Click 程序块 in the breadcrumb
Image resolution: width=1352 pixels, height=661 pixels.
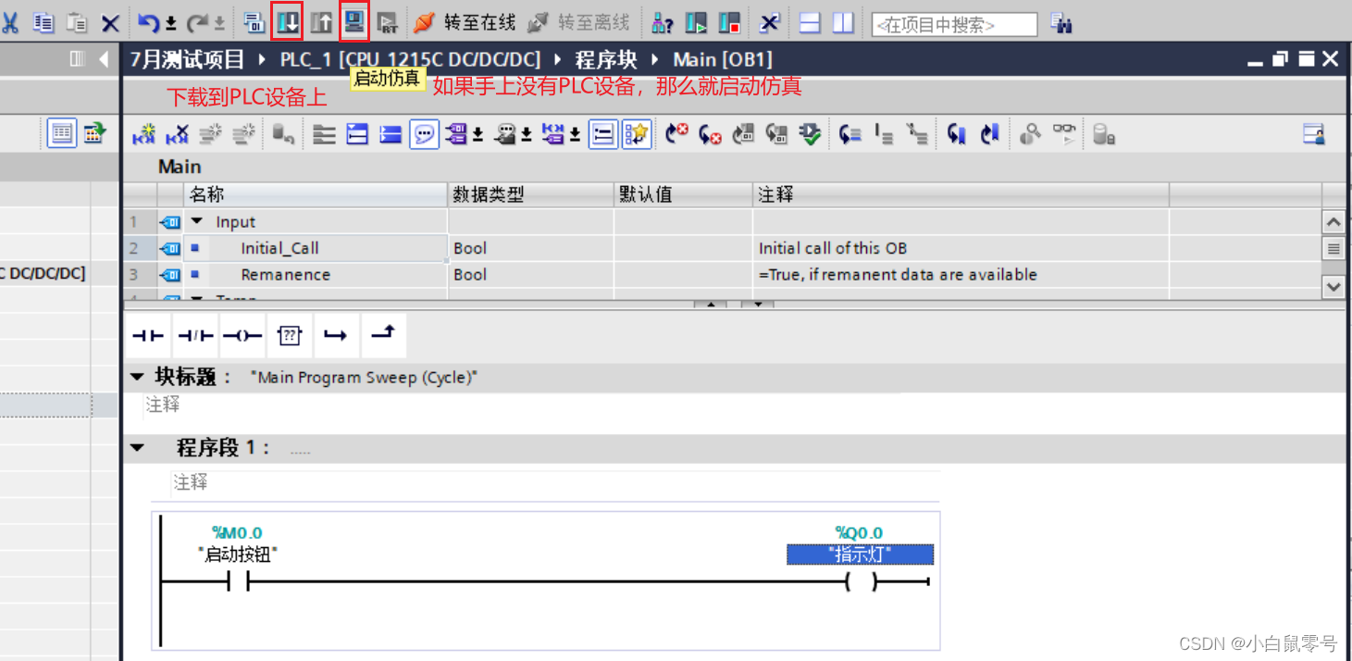click(607, 60)
